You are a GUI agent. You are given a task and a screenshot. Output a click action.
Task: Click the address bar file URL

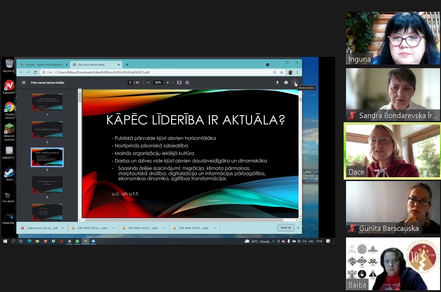coord(102,72)
